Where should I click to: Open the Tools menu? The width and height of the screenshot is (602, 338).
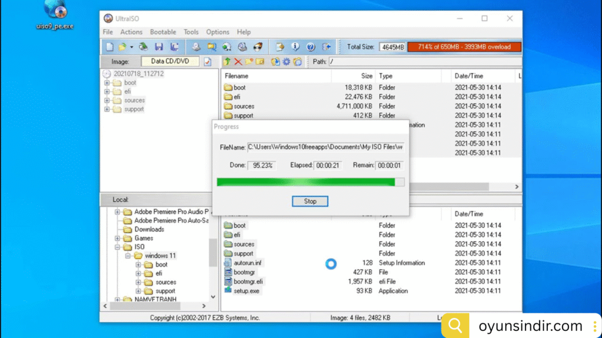(x=191, y=32)
